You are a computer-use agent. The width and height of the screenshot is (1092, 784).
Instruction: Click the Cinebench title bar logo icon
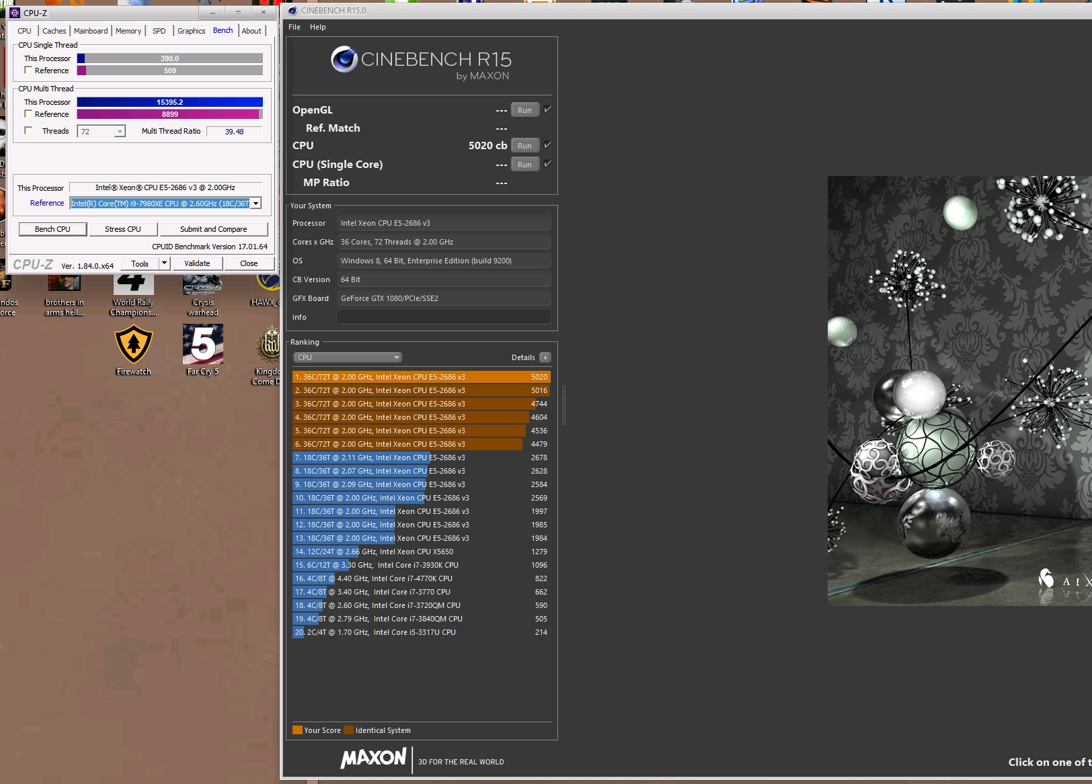pyautogui.click(x=292, y=11)
